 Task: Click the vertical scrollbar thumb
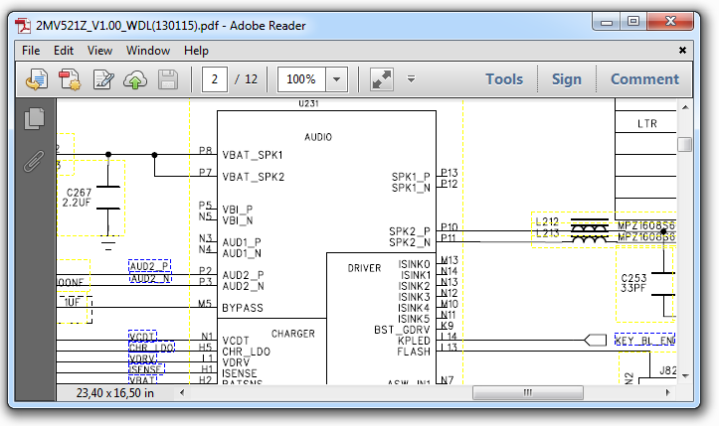[685, 144]
